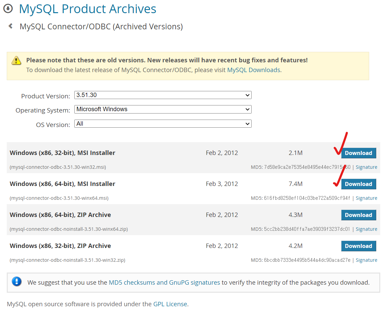Click the 7.4M file size

click(x=296, y=184)
